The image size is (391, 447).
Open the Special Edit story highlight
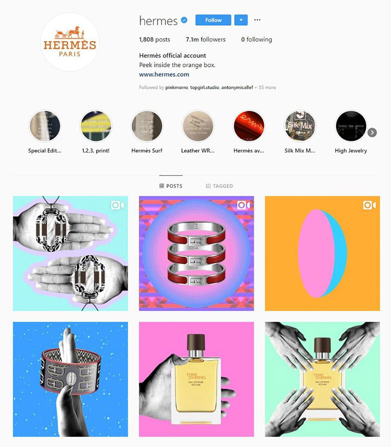click(45, 126)
